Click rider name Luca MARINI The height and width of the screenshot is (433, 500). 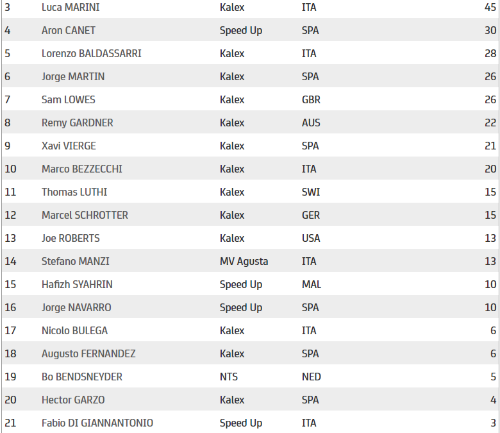point(71,7)
